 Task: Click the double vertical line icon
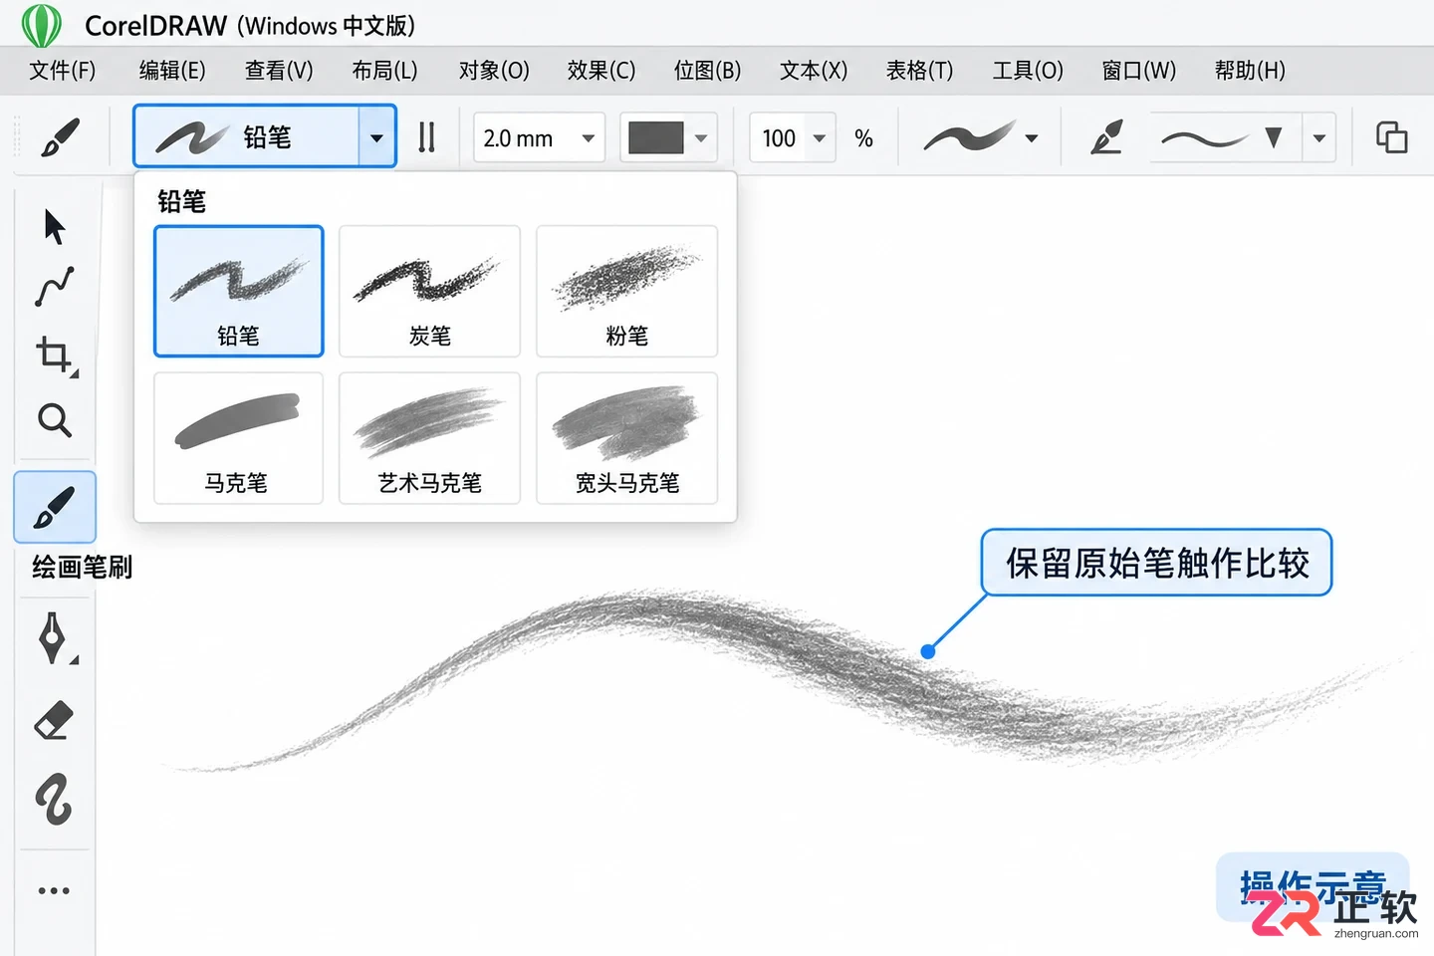(x=426, y=137)
